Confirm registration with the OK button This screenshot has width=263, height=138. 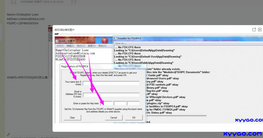coord(134,117)
